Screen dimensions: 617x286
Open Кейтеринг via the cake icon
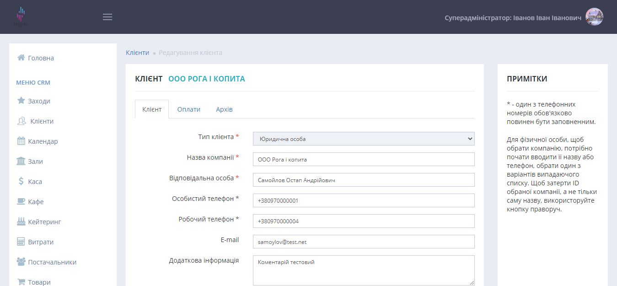point(21,221)
